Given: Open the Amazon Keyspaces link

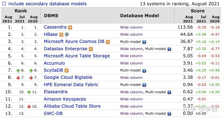Looking at the screenshot, I should coord(65,99).
